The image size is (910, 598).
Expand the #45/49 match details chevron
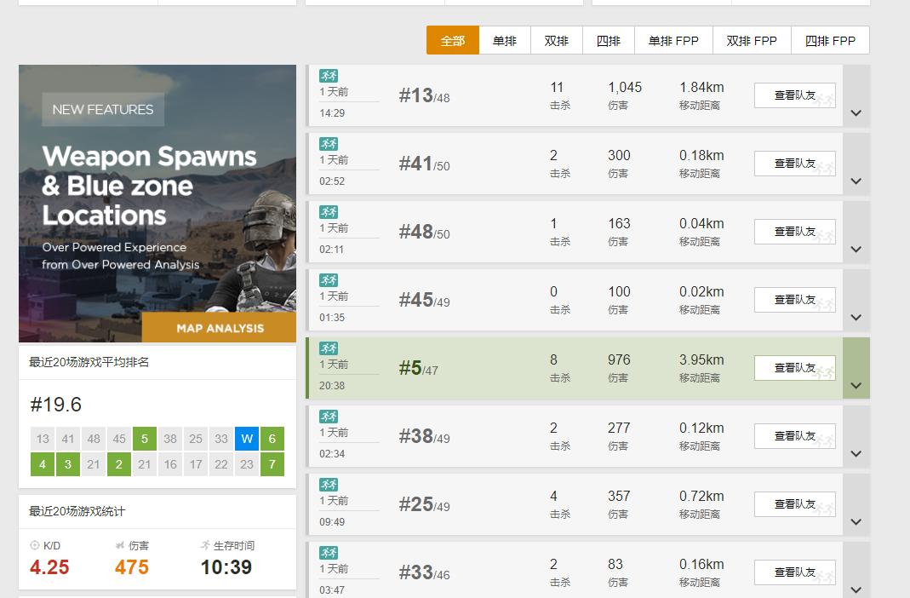856,318
